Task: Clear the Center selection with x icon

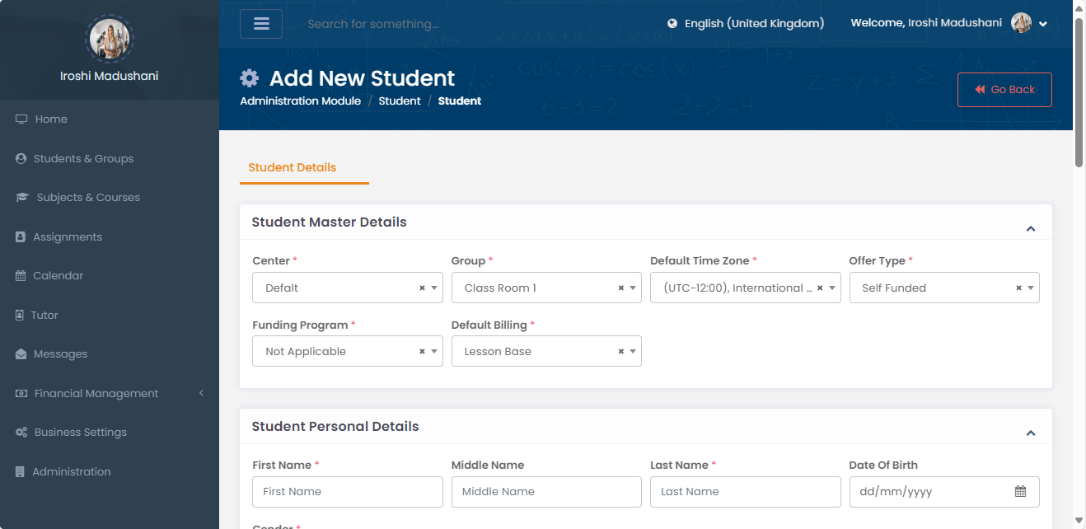Action: pyautogui.click(x=422, y=288)
